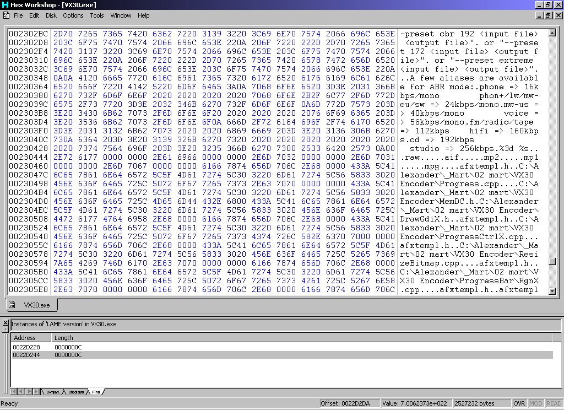Restore the Hex Workshop window

pyautogui.click(x=547, y=4)
